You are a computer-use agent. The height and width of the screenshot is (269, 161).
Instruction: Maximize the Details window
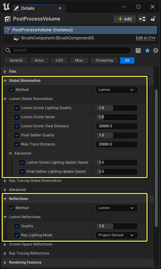(x=138, y=7)
